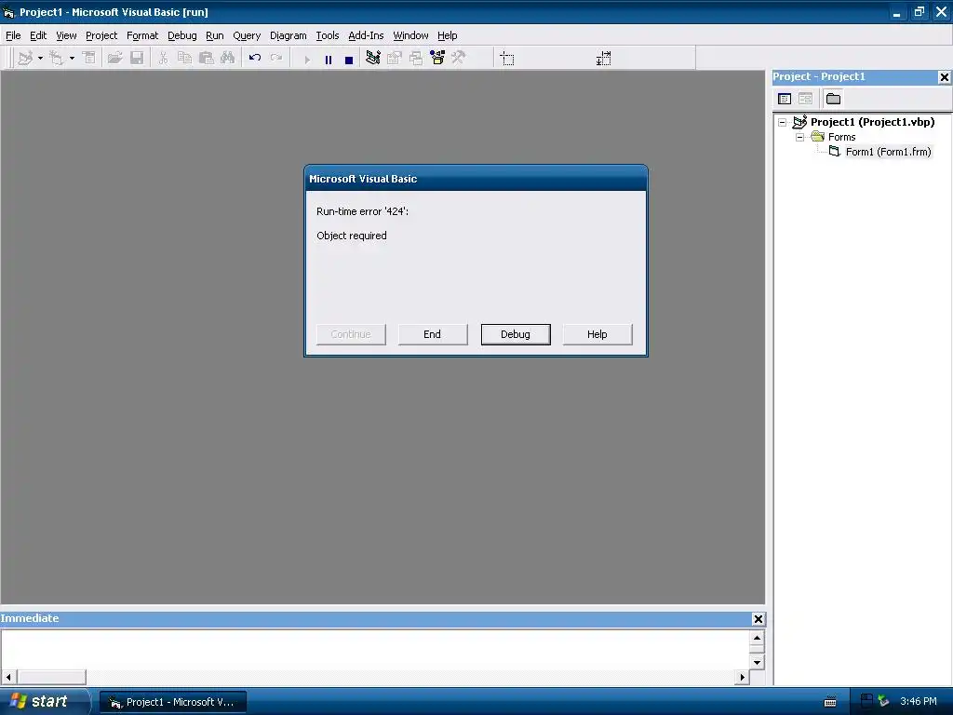Click Project1 - Microsoft V... taskbar button
The height and width of the screenshot is (715, 953).
172,702
